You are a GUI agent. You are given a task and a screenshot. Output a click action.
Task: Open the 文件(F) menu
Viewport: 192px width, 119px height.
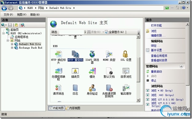coord(8,15)
